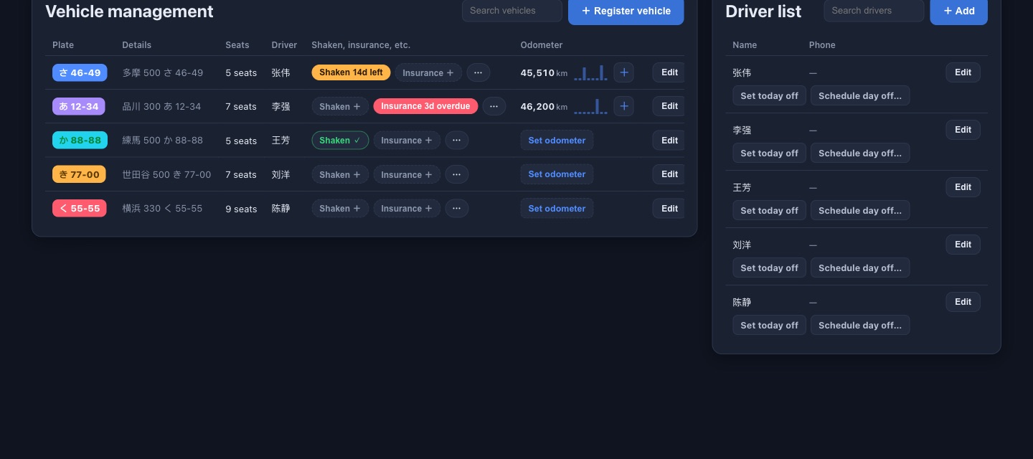
Task: Open more options for plate く 55-55
Action: [x=457, y=209]
